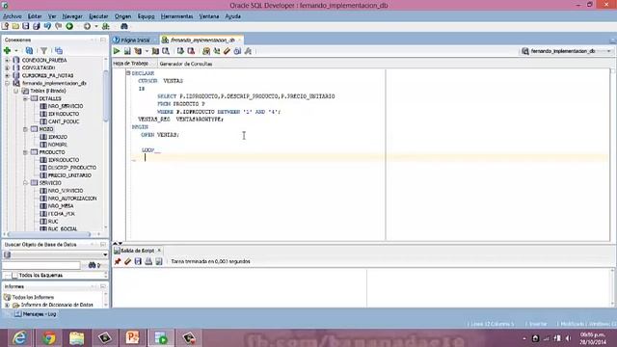Screen dimensions: 617x347
Task: Click the filter funnel in Conexiones panel
Action: 43,50
